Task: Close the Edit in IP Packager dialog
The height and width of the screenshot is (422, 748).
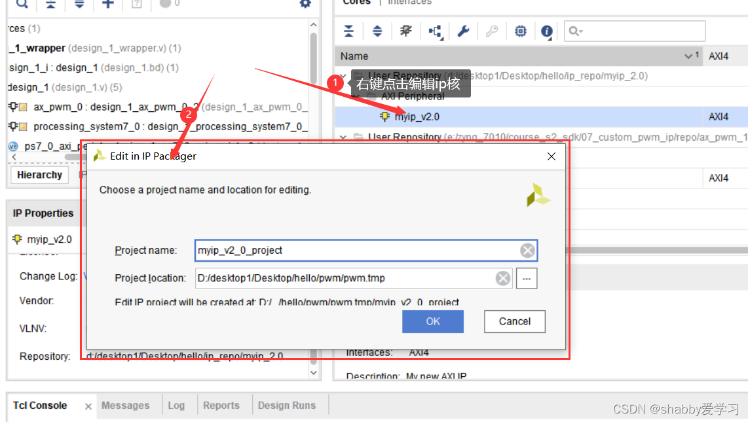Action: coord(552,156)
